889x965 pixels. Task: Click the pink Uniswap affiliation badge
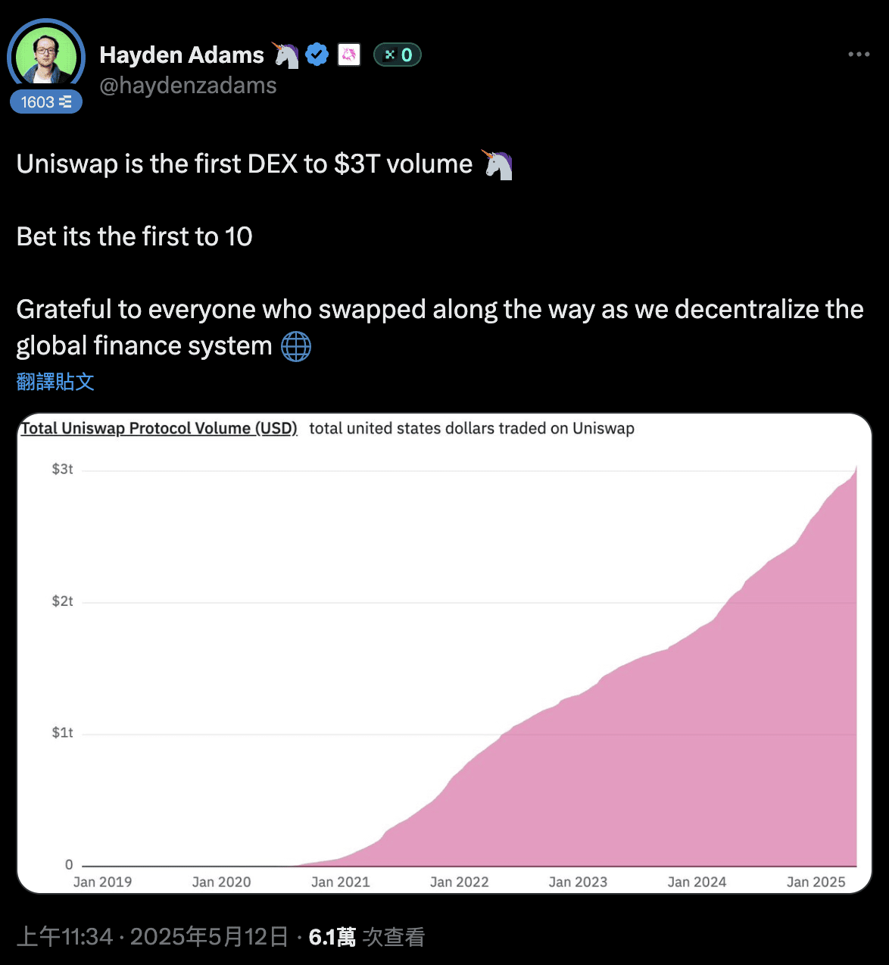[348, 55]
